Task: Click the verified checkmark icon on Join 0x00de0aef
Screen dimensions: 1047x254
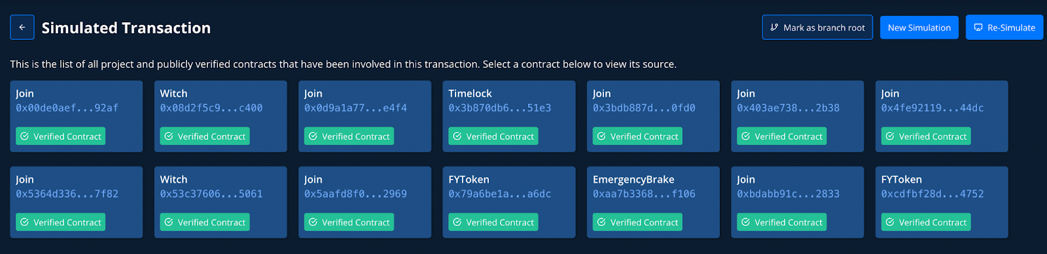Action: pos(24,136)
